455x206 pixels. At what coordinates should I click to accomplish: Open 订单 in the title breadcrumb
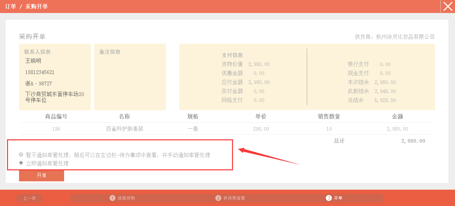[10, 6]
